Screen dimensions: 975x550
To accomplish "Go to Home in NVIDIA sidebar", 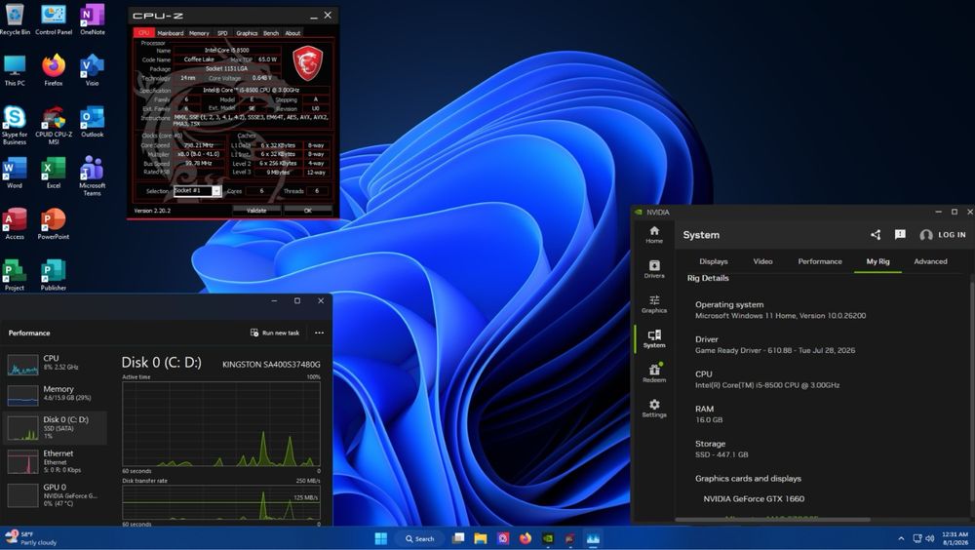I will pos(654,235).
